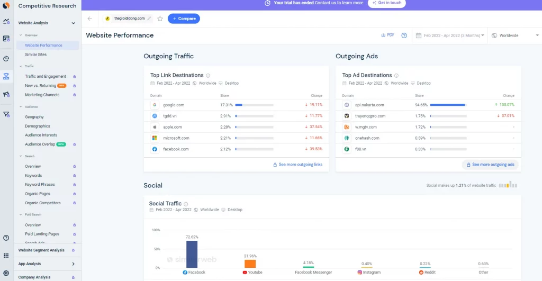
Task: Collapse the Search group in sidebar
Action: pyautogui.click(x=21, y=156)
